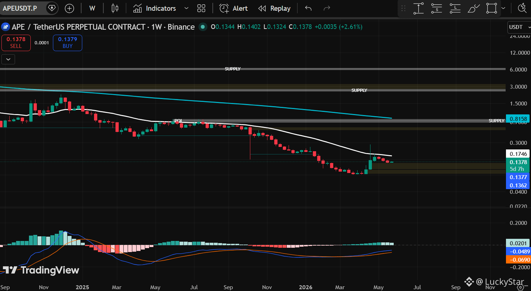Click the 2025 label on time axis
The width and height of the screenshot is (531, 291).
tap(82, 287)
